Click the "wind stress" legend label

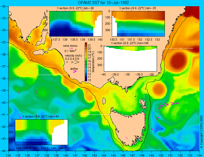coord(70,46)
